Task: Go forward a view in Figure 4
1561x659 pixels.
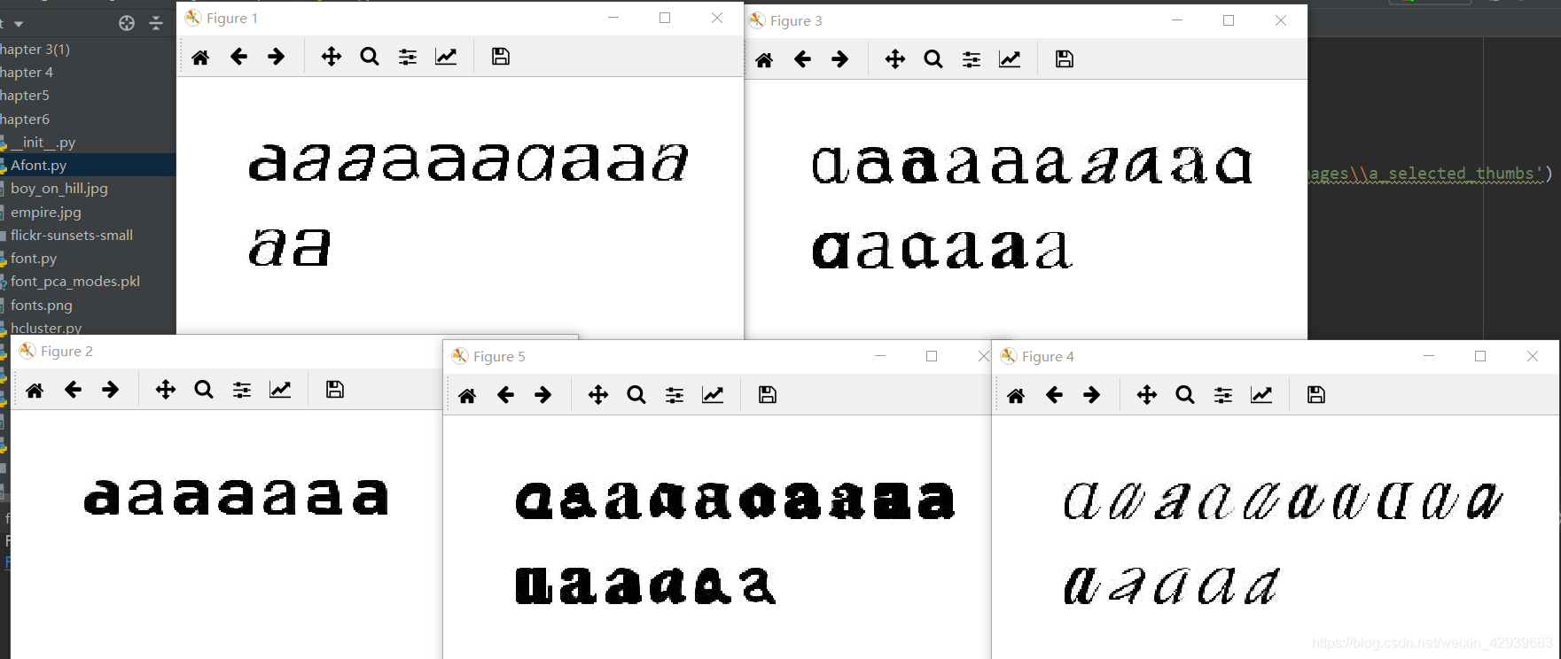Action: (x=1092, y=395)
